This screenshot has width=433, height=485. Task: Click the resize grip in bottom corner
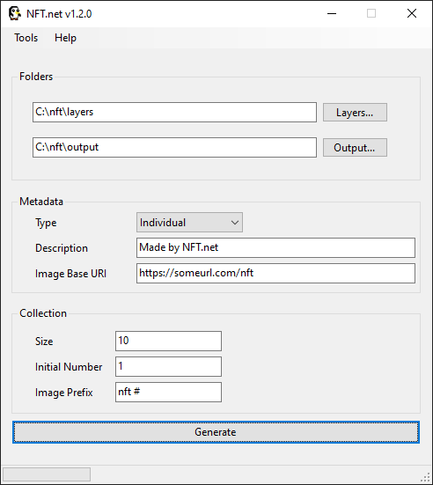426,478
